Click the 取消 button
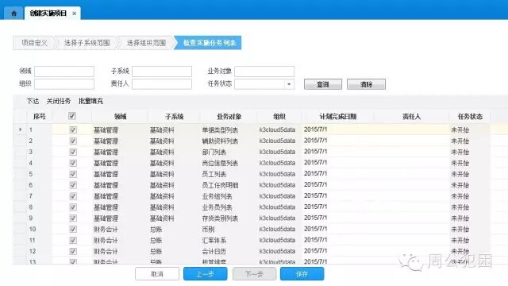This screenshot has height=286, width=508. coord(157,274)
